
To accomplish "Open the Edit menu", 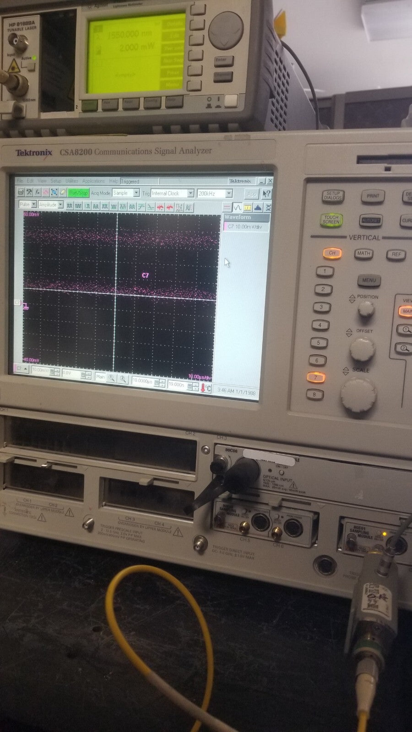I will point(30,181).
